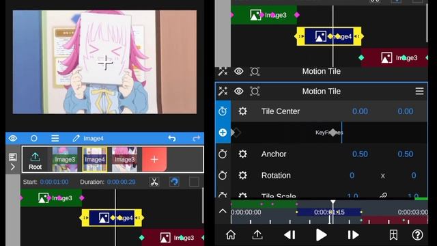Image resolution: width=437 pixels, height=246 pixels.
Task: Open expanded Motion Tile options menu
Action: tap(419, 91)
